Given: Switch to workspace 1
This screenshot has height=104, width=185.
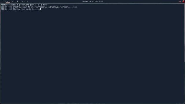Looking at the screenshot, I should [x=3, y=1].
